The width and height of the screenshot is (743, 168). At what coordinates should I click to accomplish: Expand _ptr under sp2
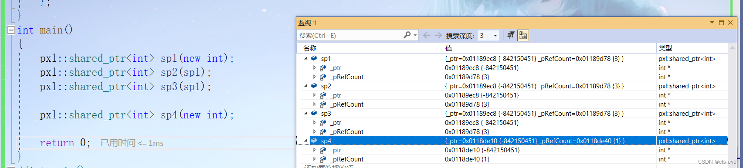[314, 95]
